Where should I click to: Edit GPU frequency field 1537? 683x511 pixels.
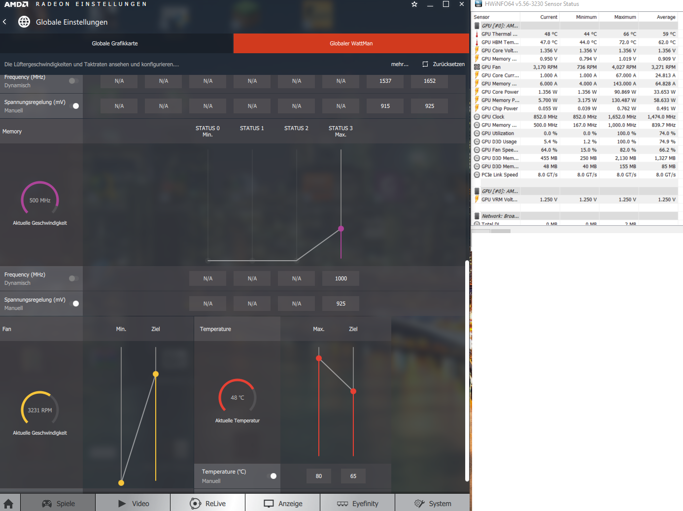(x=385, y=81)
